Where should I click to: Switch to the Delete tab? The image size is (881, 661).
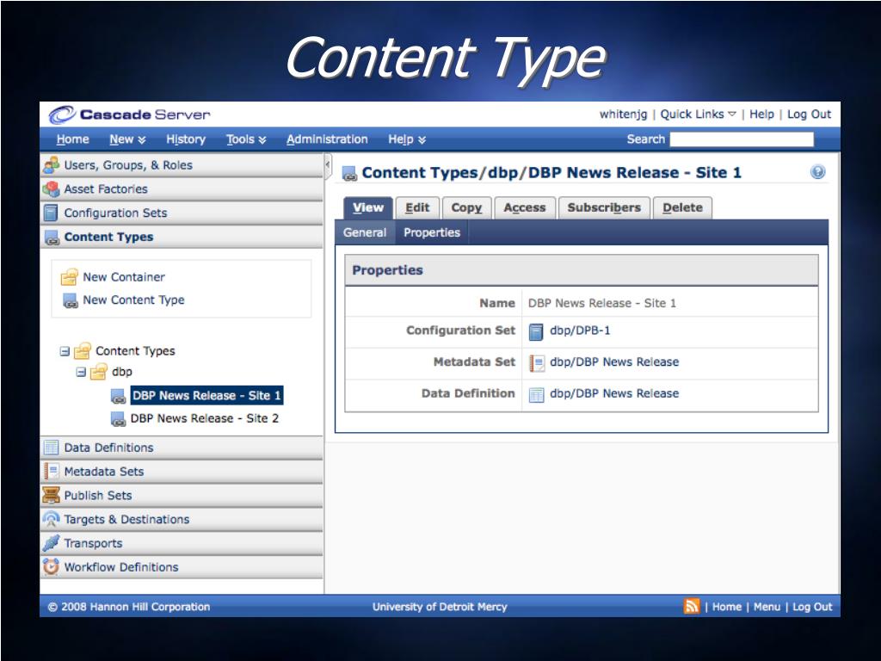pyautogui.click(x=682, y=208)
